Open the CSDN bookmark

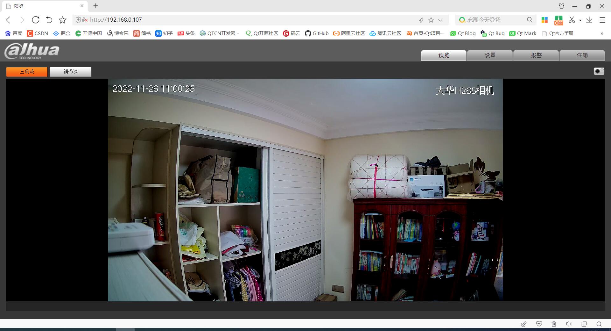pyautogui.click(x=38, y=33)
